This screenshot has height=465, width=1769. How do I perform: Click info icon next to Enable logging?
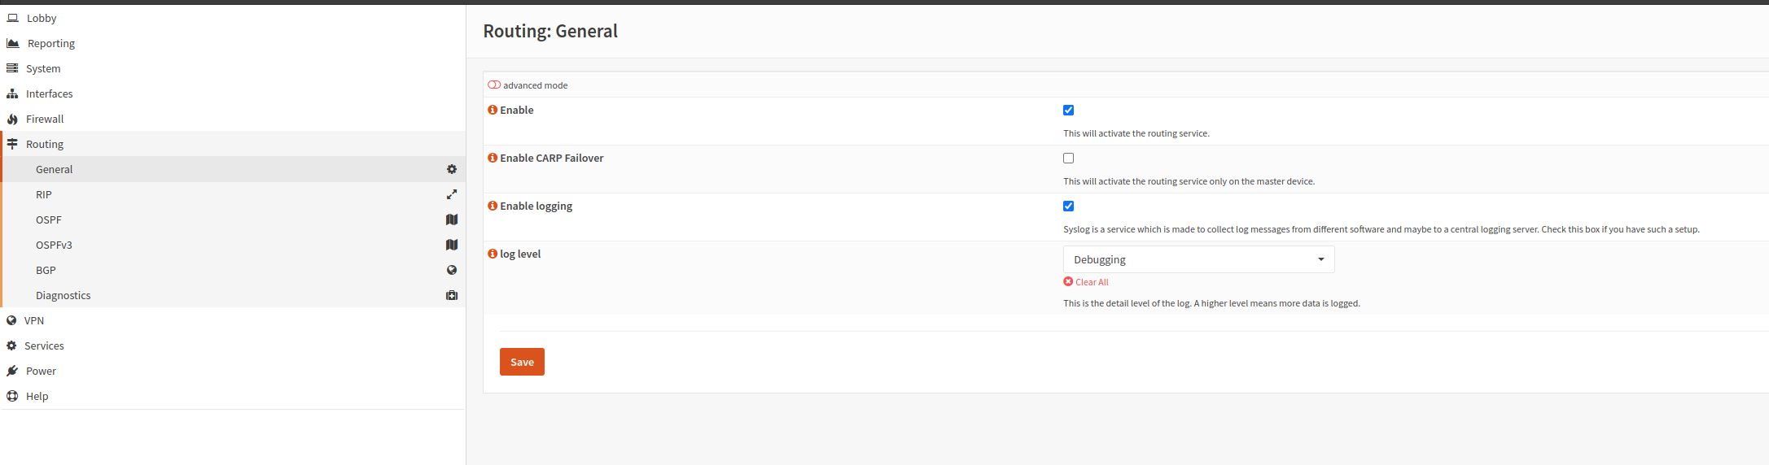(x=493, y=206)
